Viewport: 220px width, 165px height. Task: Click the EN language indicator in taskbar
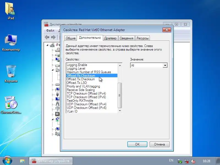pos(171,160)
